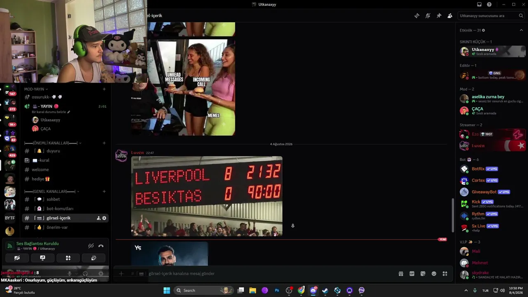This screenshot has width=528, height=297.
Task: Start screen sharing in voice panel
Action: click(x=42, y=258)
